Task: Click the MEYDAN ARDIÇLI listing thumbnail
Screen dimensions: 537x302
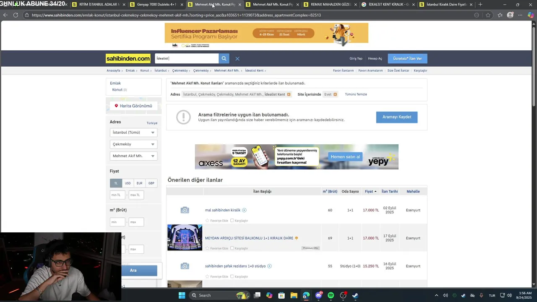Action: [185, 237]
